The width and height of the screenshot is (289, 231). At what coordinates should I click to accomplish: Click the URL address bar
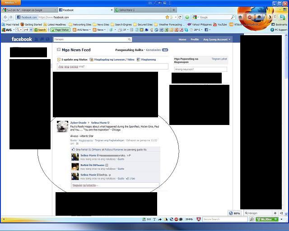pyautogui.click(x=100, y=17)
